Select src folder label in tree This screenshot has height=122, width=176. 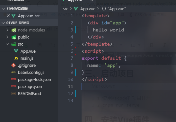tap(21, 44)
